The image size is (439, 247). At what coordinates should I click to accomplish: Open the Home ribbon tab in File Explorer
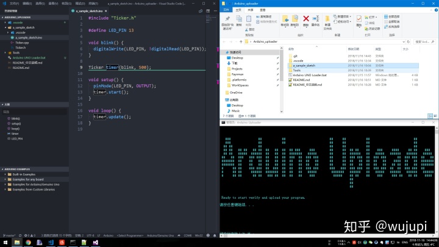238,10
